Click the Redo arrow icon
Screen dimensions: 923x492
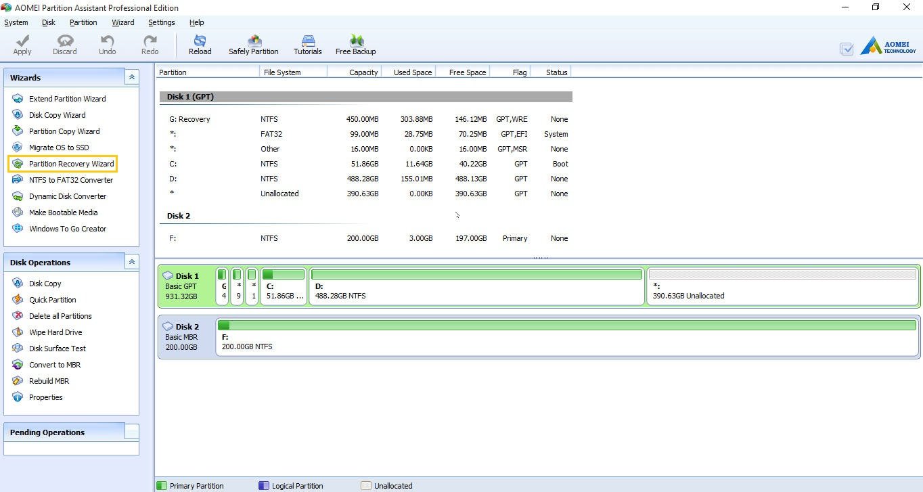tap(150, 41)
